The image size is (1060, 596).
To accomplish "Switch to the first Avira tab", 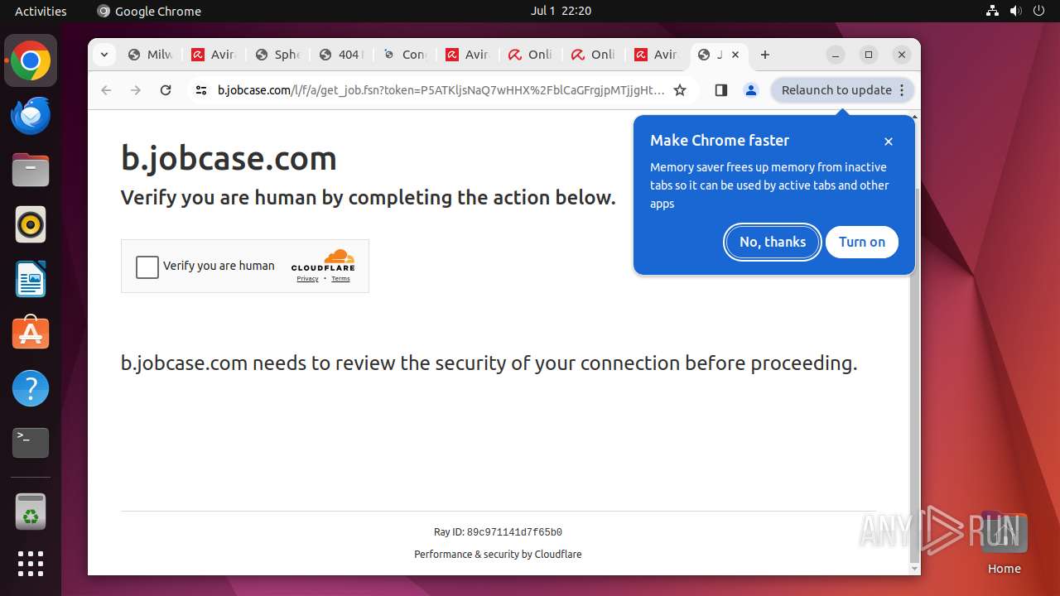I will 214,55.
